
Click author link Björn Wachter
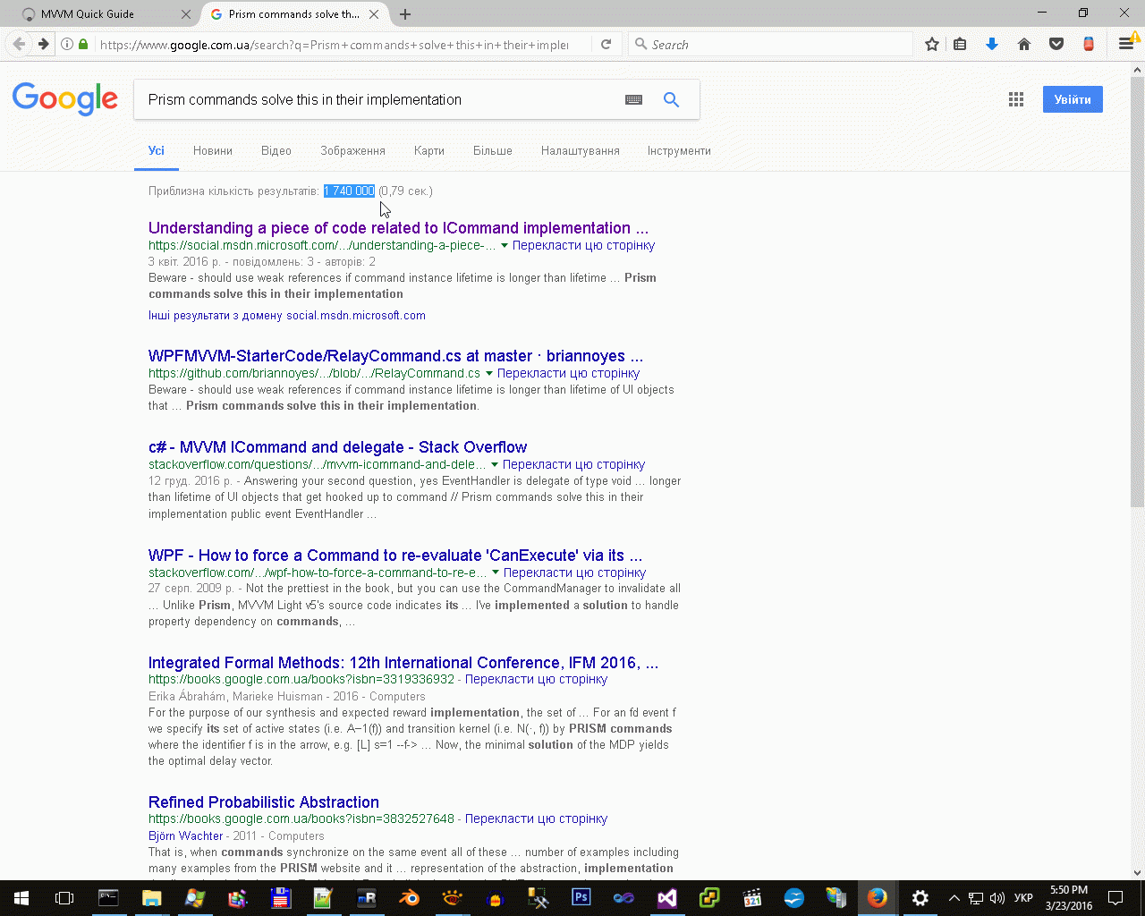186,835
